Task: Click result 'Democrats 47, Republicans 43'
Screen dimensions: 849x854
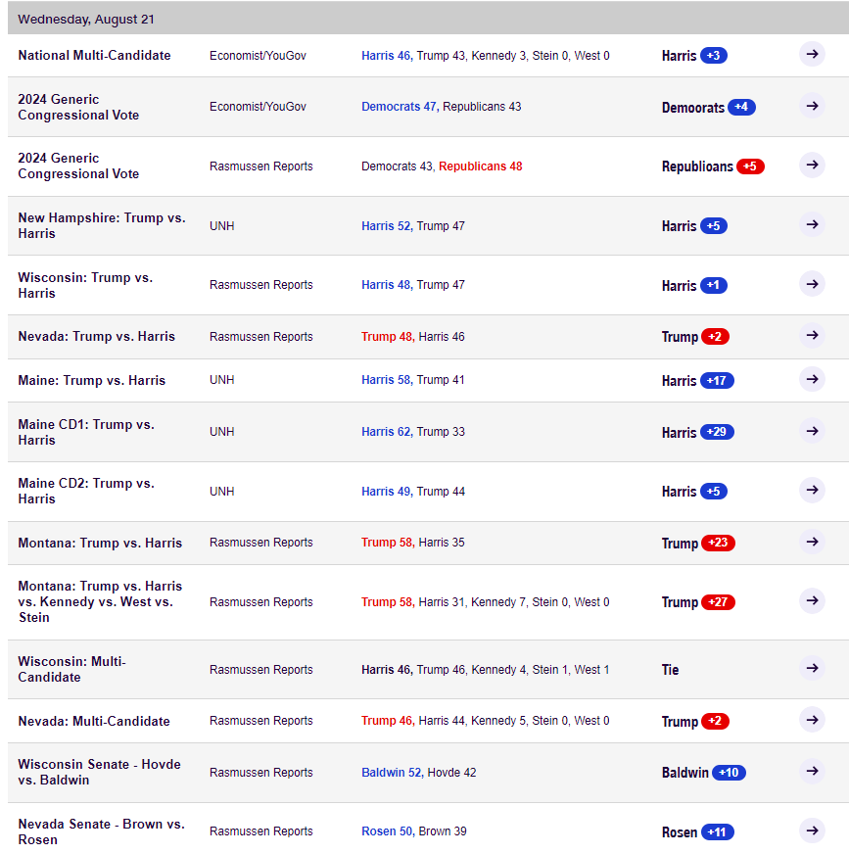Action: point(441,106)
